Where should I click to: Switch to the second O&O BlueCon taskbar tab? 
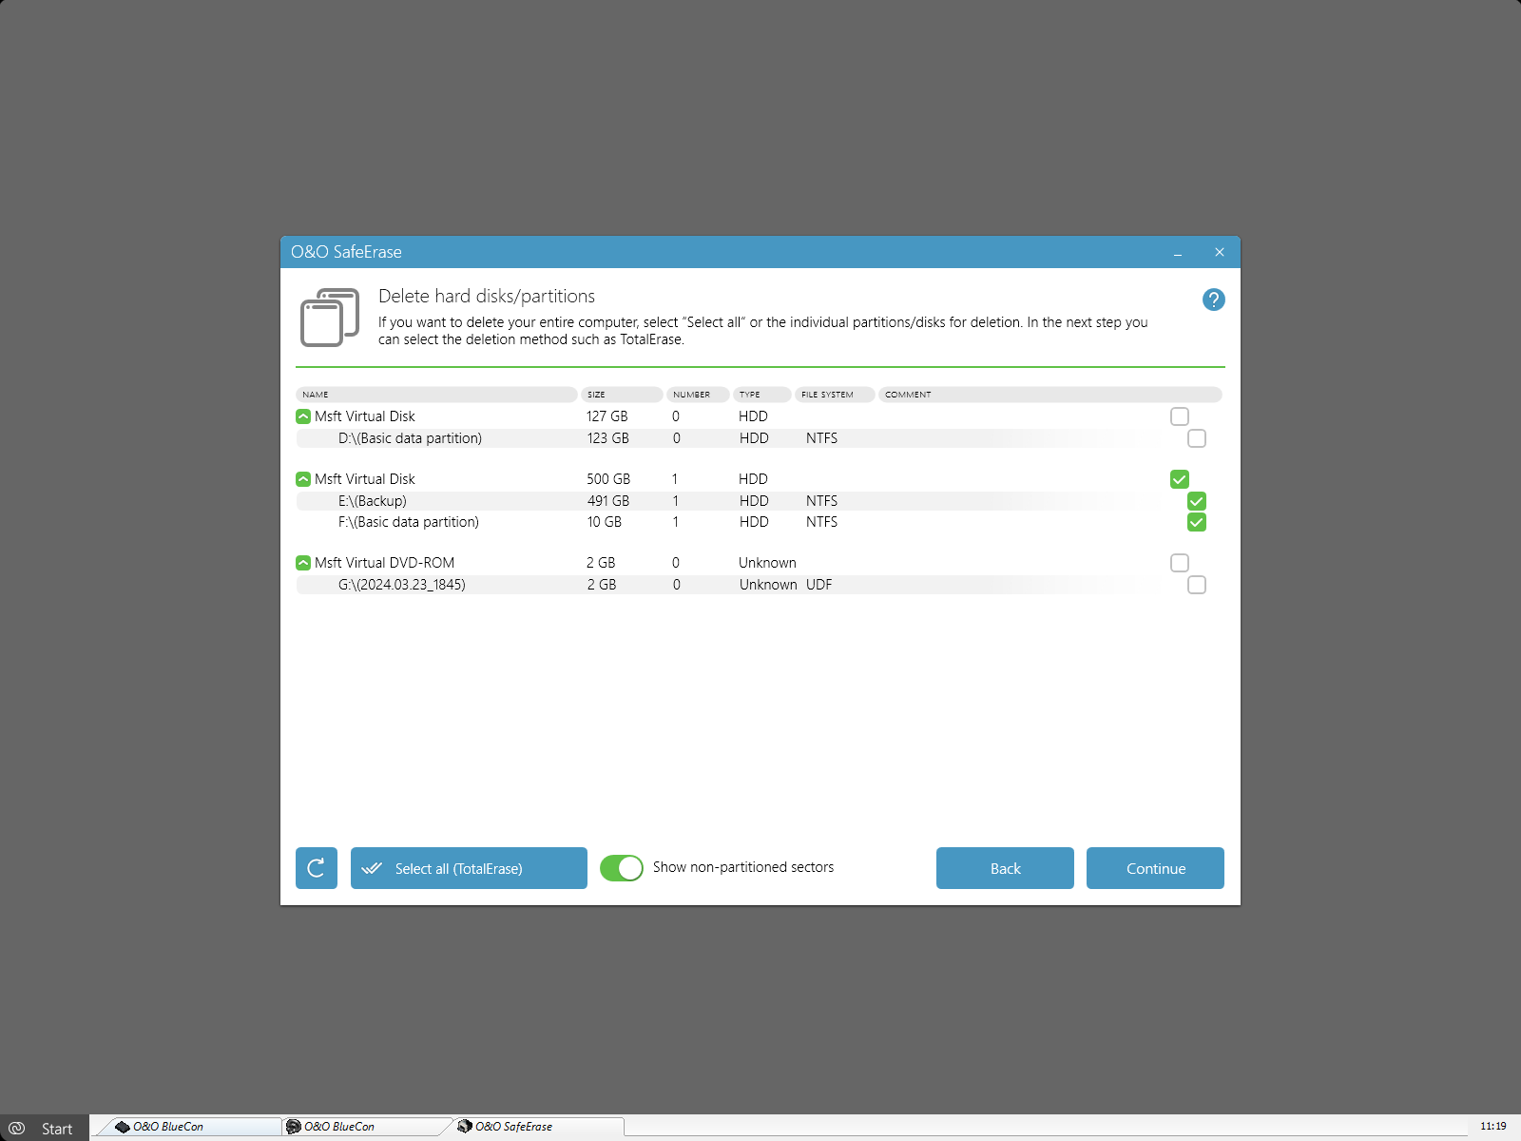(366, 1127)
